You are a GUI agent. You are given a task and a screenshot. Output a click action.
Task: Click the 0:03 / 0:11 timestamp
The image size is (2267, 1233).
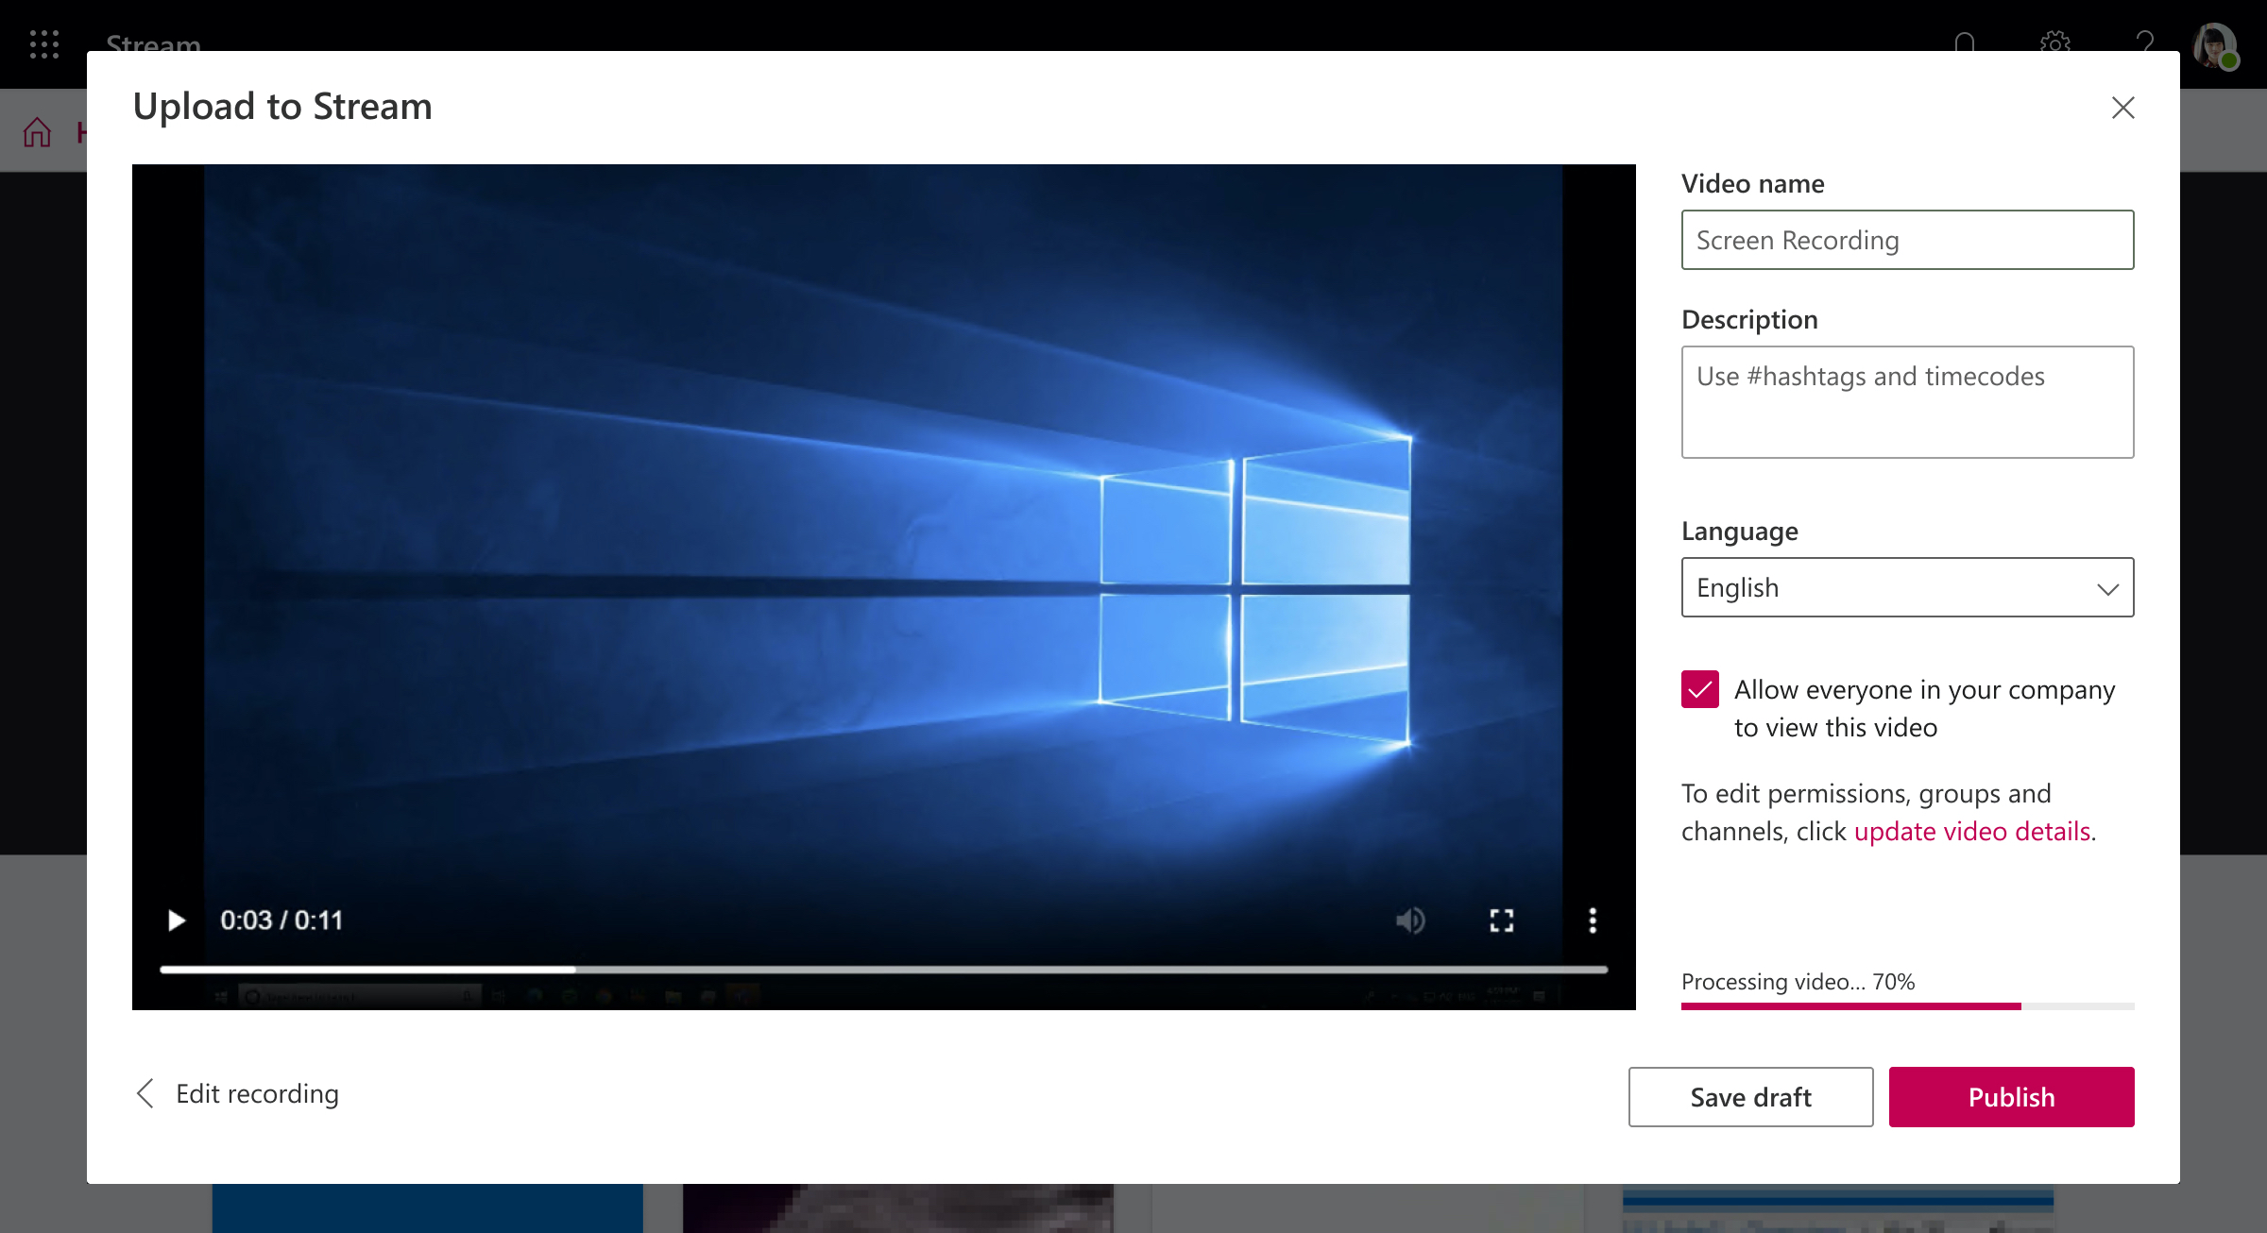click(281, 921)
